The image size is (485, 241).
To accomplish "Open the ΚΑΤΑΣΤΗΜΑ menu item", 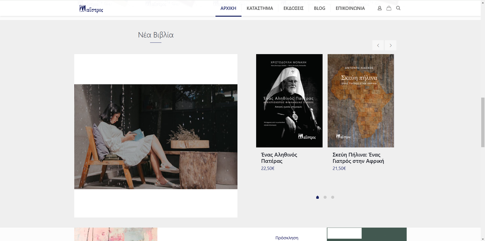I will click(260, 8).
